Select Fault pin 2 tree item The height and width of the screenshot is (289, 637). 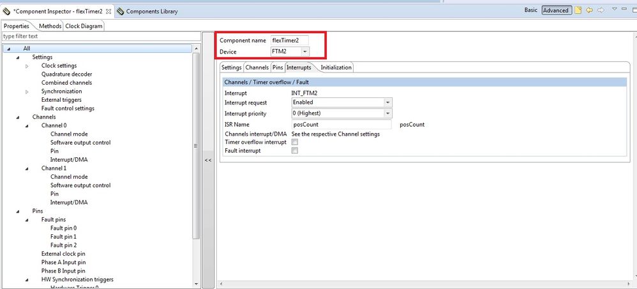(63, 245)
